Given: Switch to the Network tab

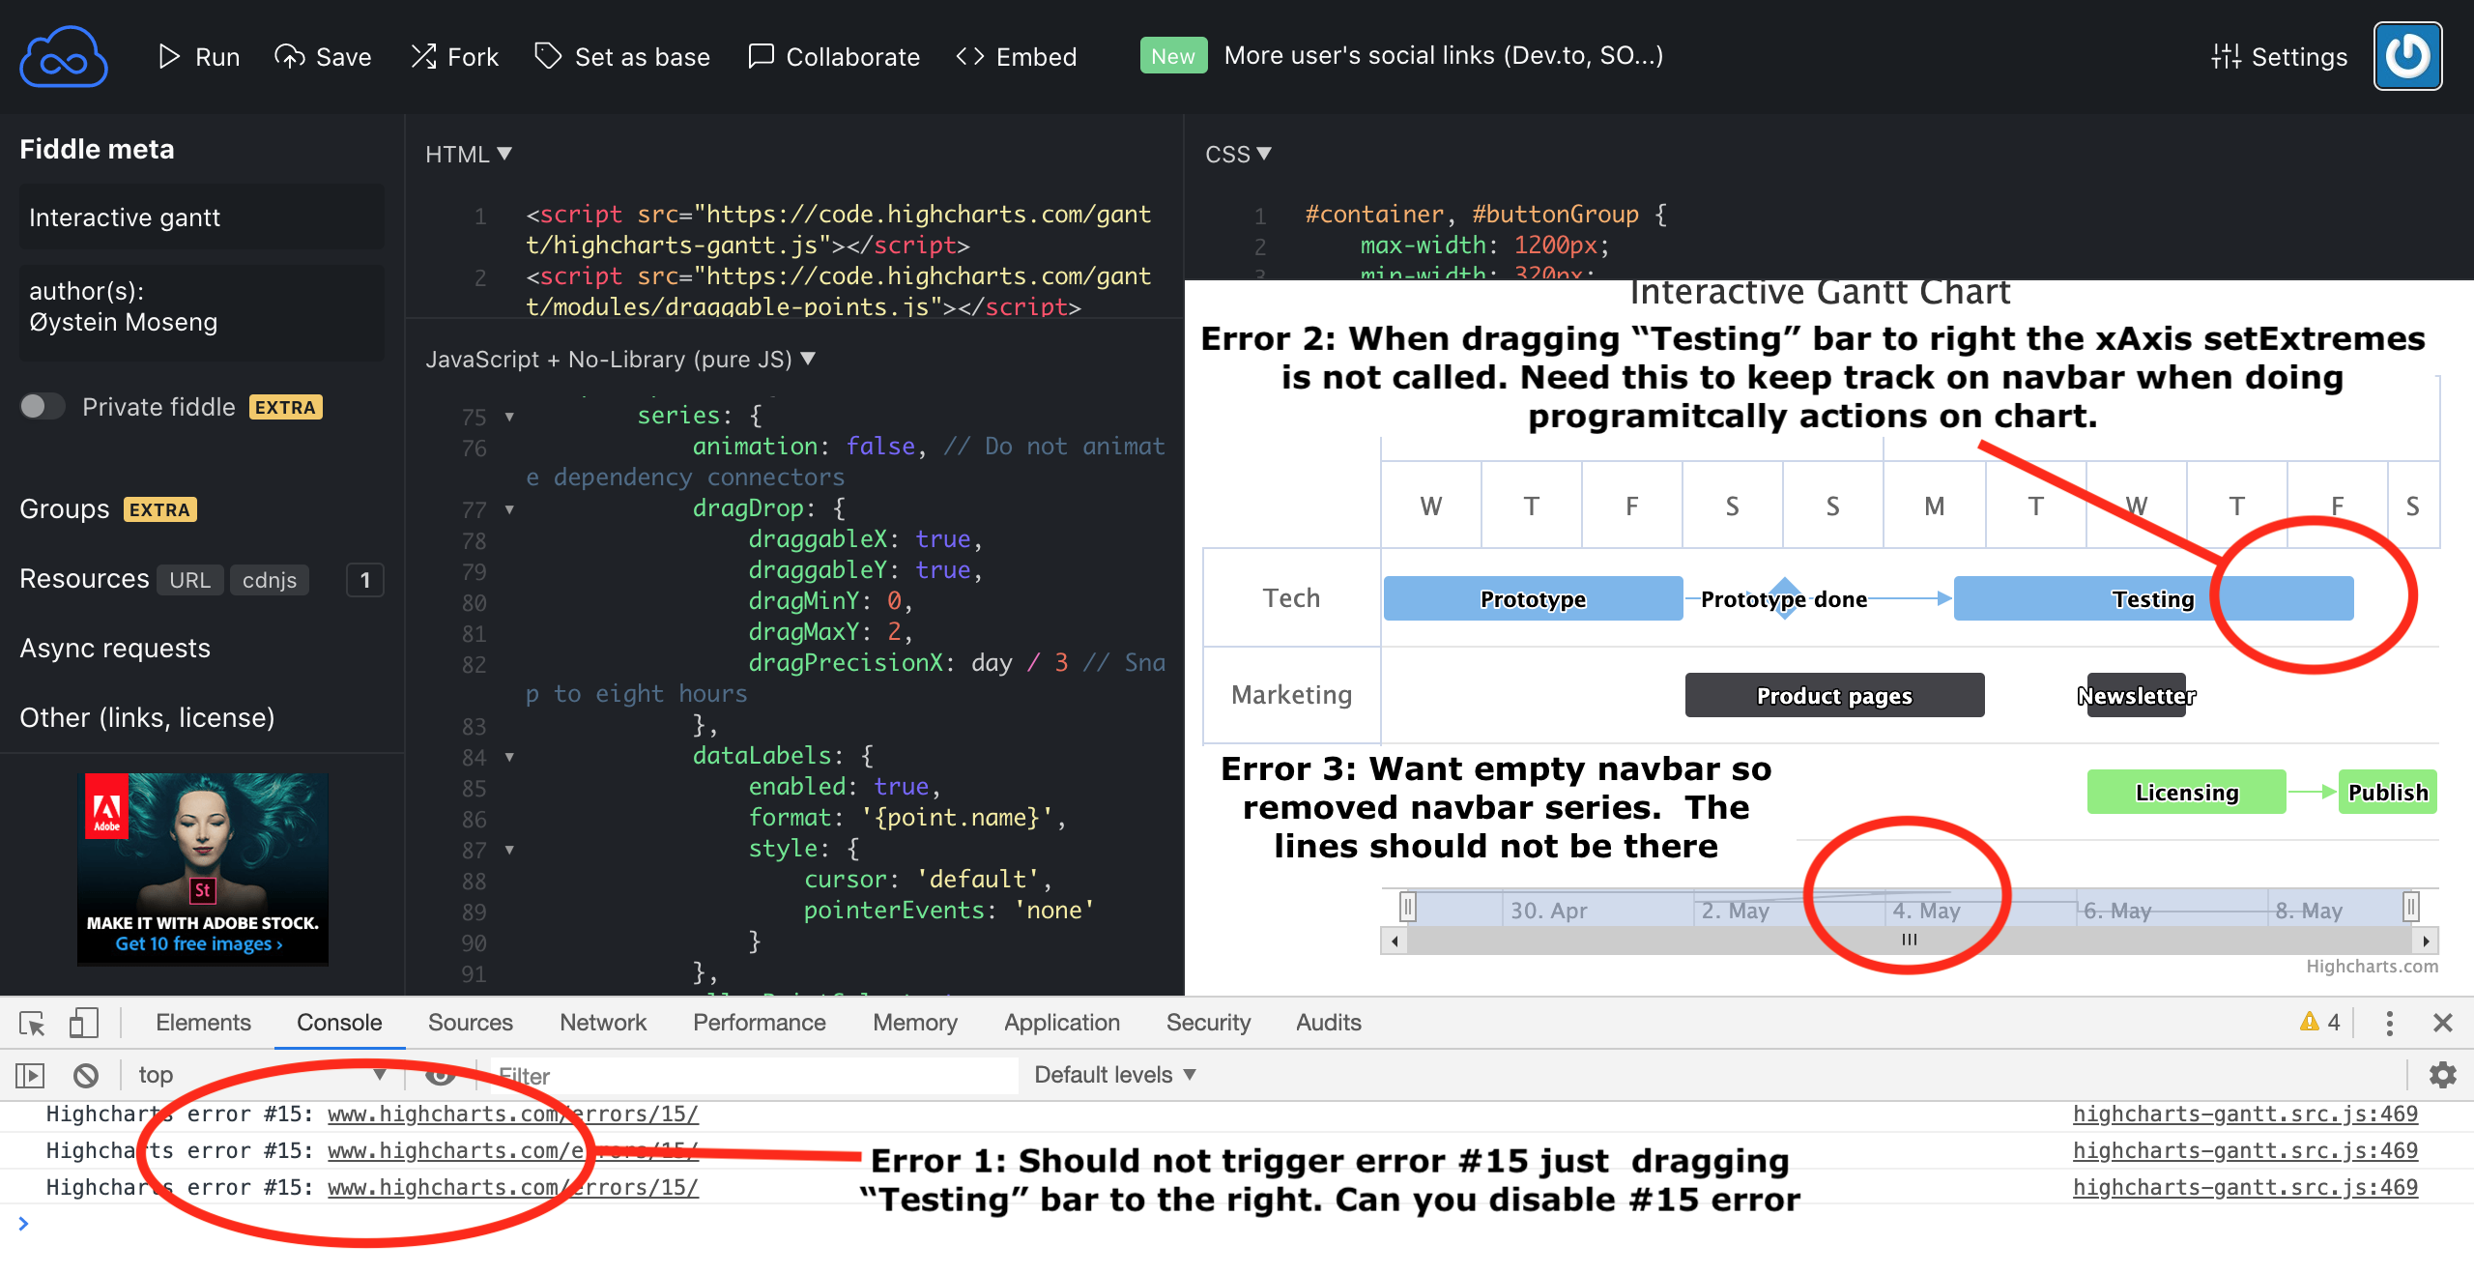Looking at the screenshot, I should pyautogui.click(x=602, y=1022).
